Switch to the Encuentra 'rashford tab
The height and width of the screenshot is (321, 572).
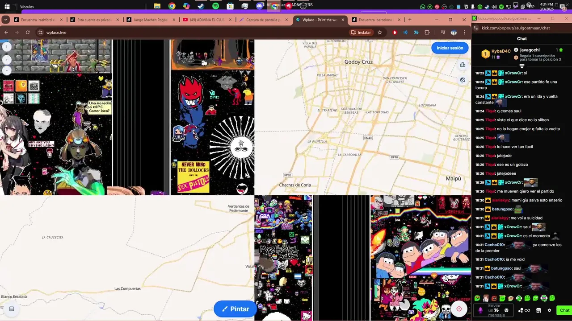pos(38,20)
